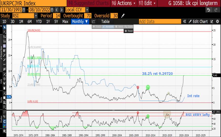Viewport: 221px width, 137px height.
Task: Open chart settings gear in top bar
Action: [x=217, y=21]
